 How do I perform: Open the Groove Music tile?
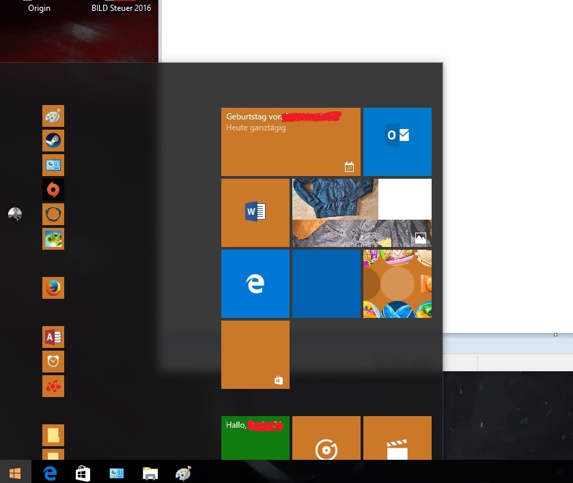tap(326, 438)
